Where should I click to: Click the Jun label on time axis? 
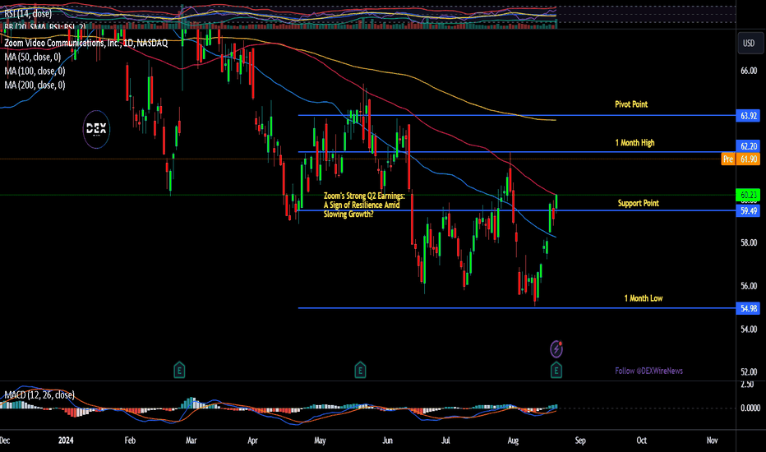click(x=387, y=440)
